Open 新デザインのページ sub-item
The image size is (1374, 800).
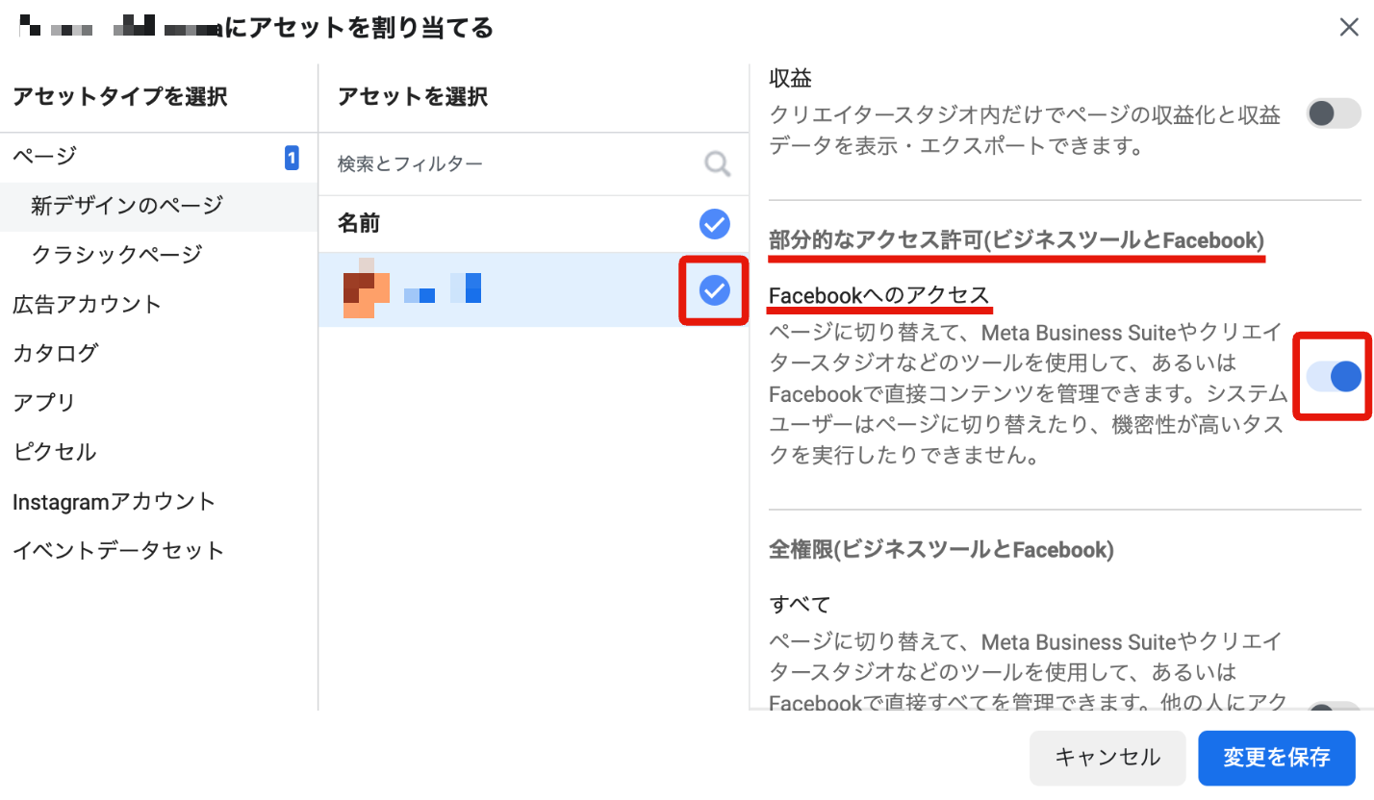coord(159,206)
